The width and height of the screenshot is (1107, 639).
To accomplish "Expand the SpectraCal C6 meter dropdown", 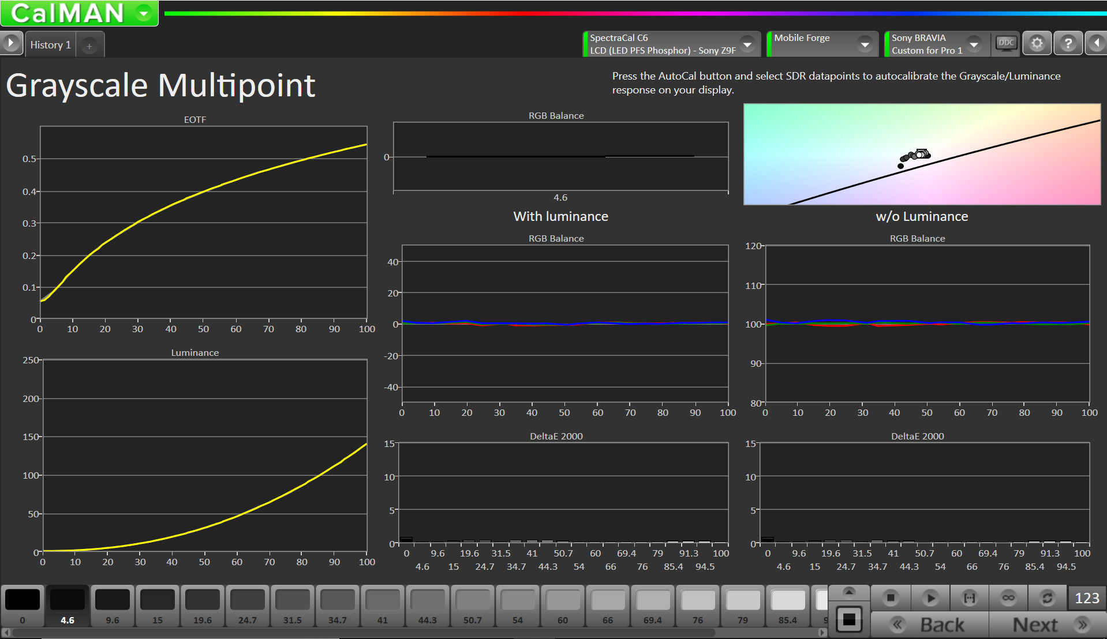I will coord(747,44).
